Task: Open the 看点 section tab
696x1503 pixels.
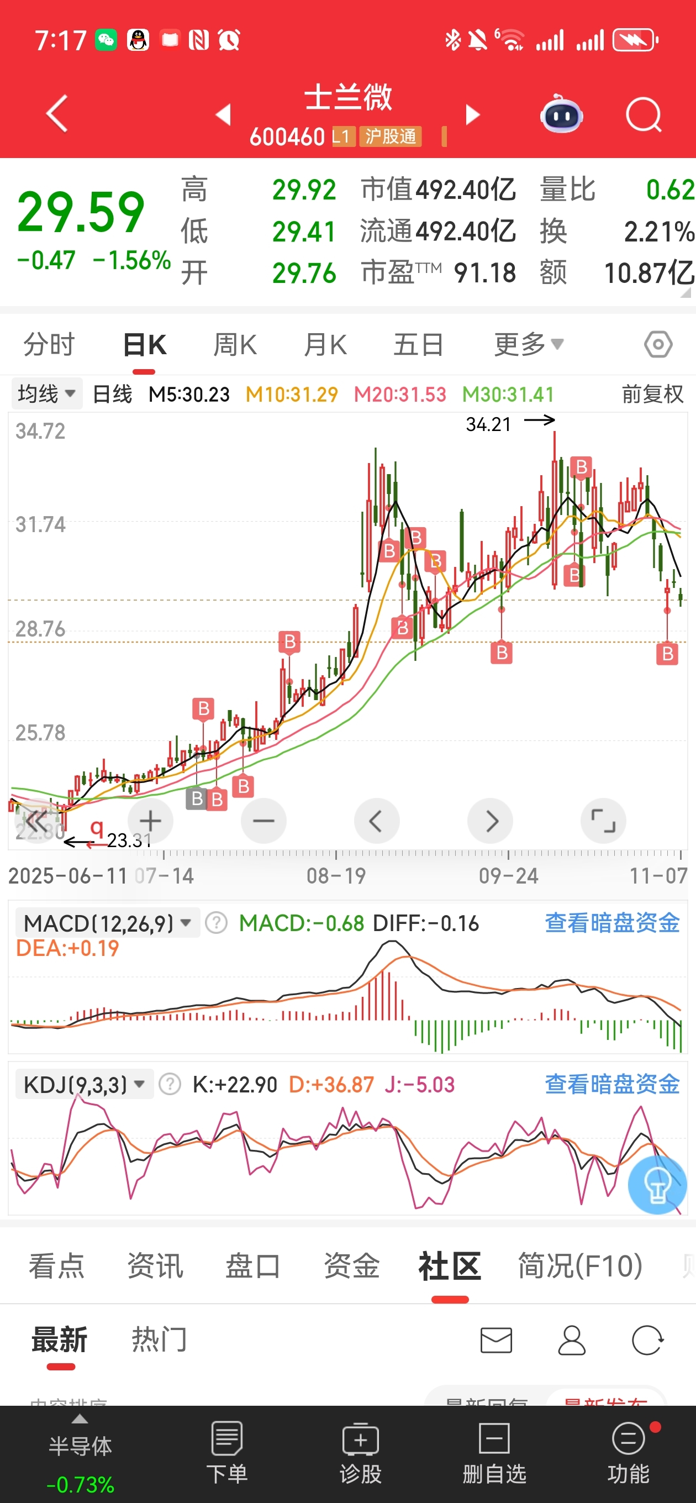Action: (56, 1266)
